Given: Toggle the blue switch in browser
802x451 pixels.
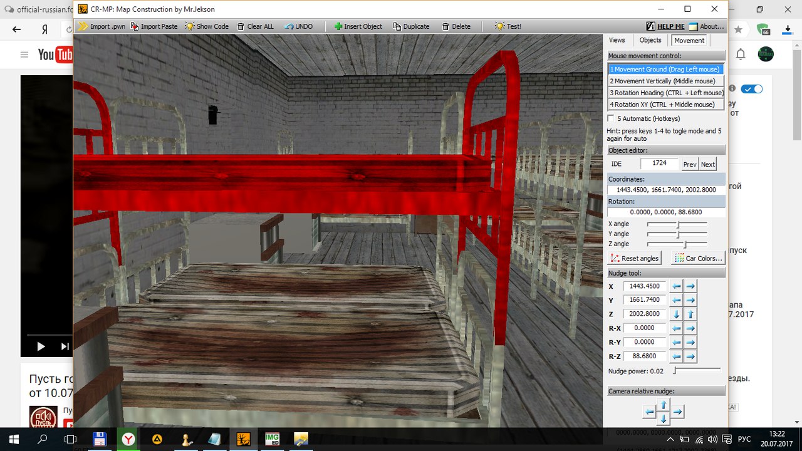Looking at the screenshot, I should tap(752, 89).
